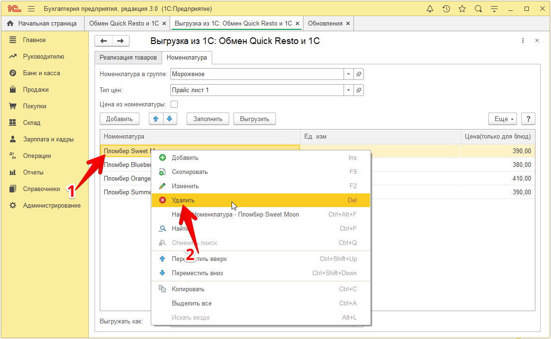551x339 pixels.
Task: Open Операции section in sidebar
Action: click(37, 156)
